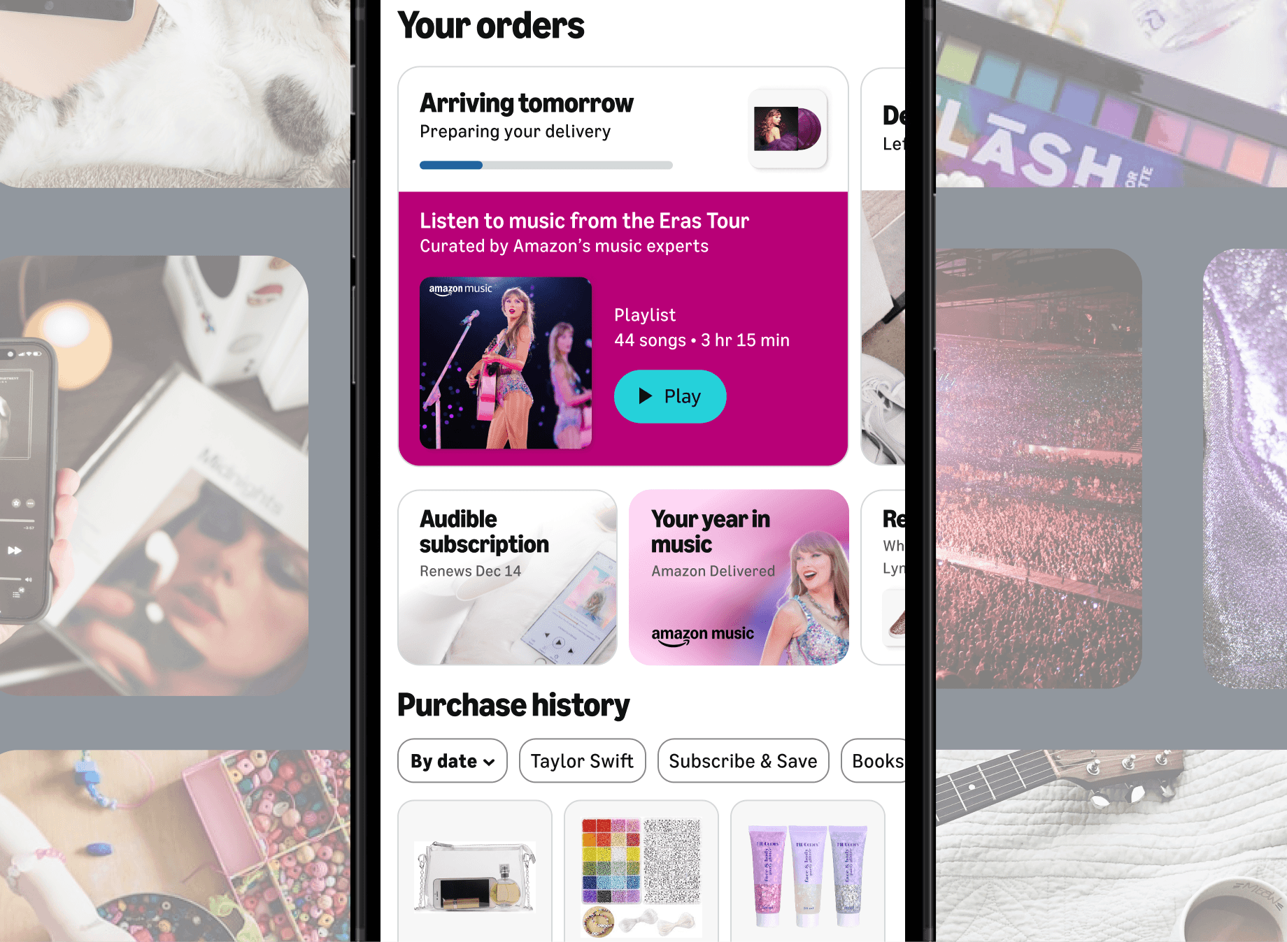This screenshot has height=942, width=1287.
Task: Open the Audible subscription card
Action: pyautogui.click(x=508, y=577)
